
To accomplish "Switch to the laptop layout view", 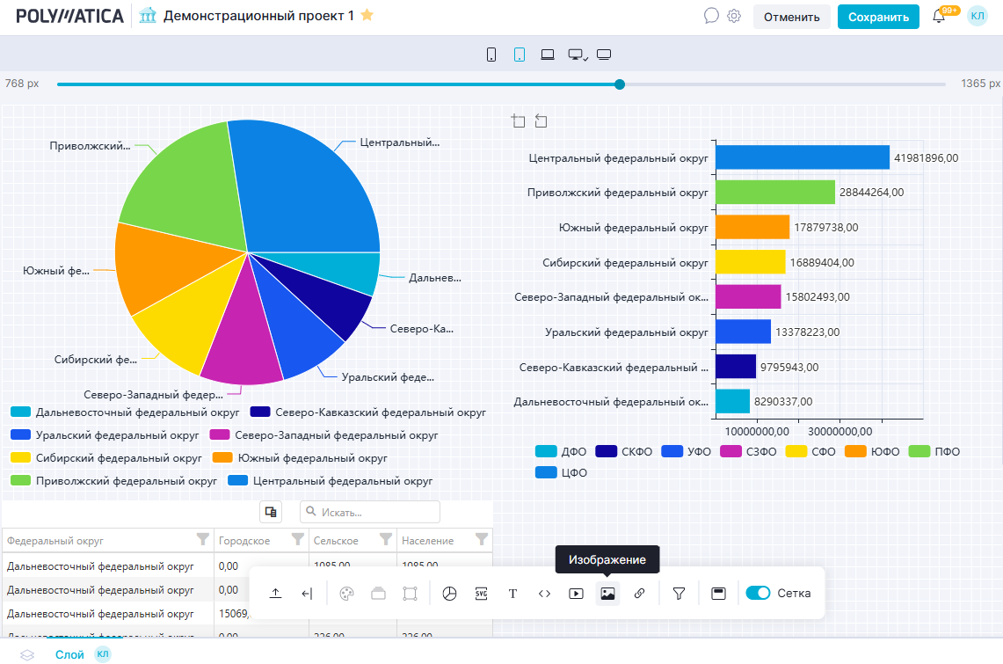I will pos(548,55).
